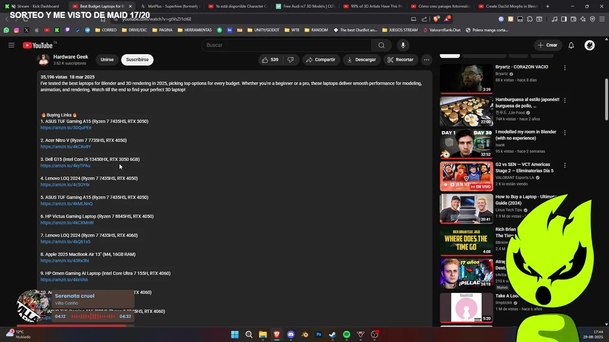Open more actions under the video
Viewport: 609px width, 342px height.
click(x=426, y=60)
